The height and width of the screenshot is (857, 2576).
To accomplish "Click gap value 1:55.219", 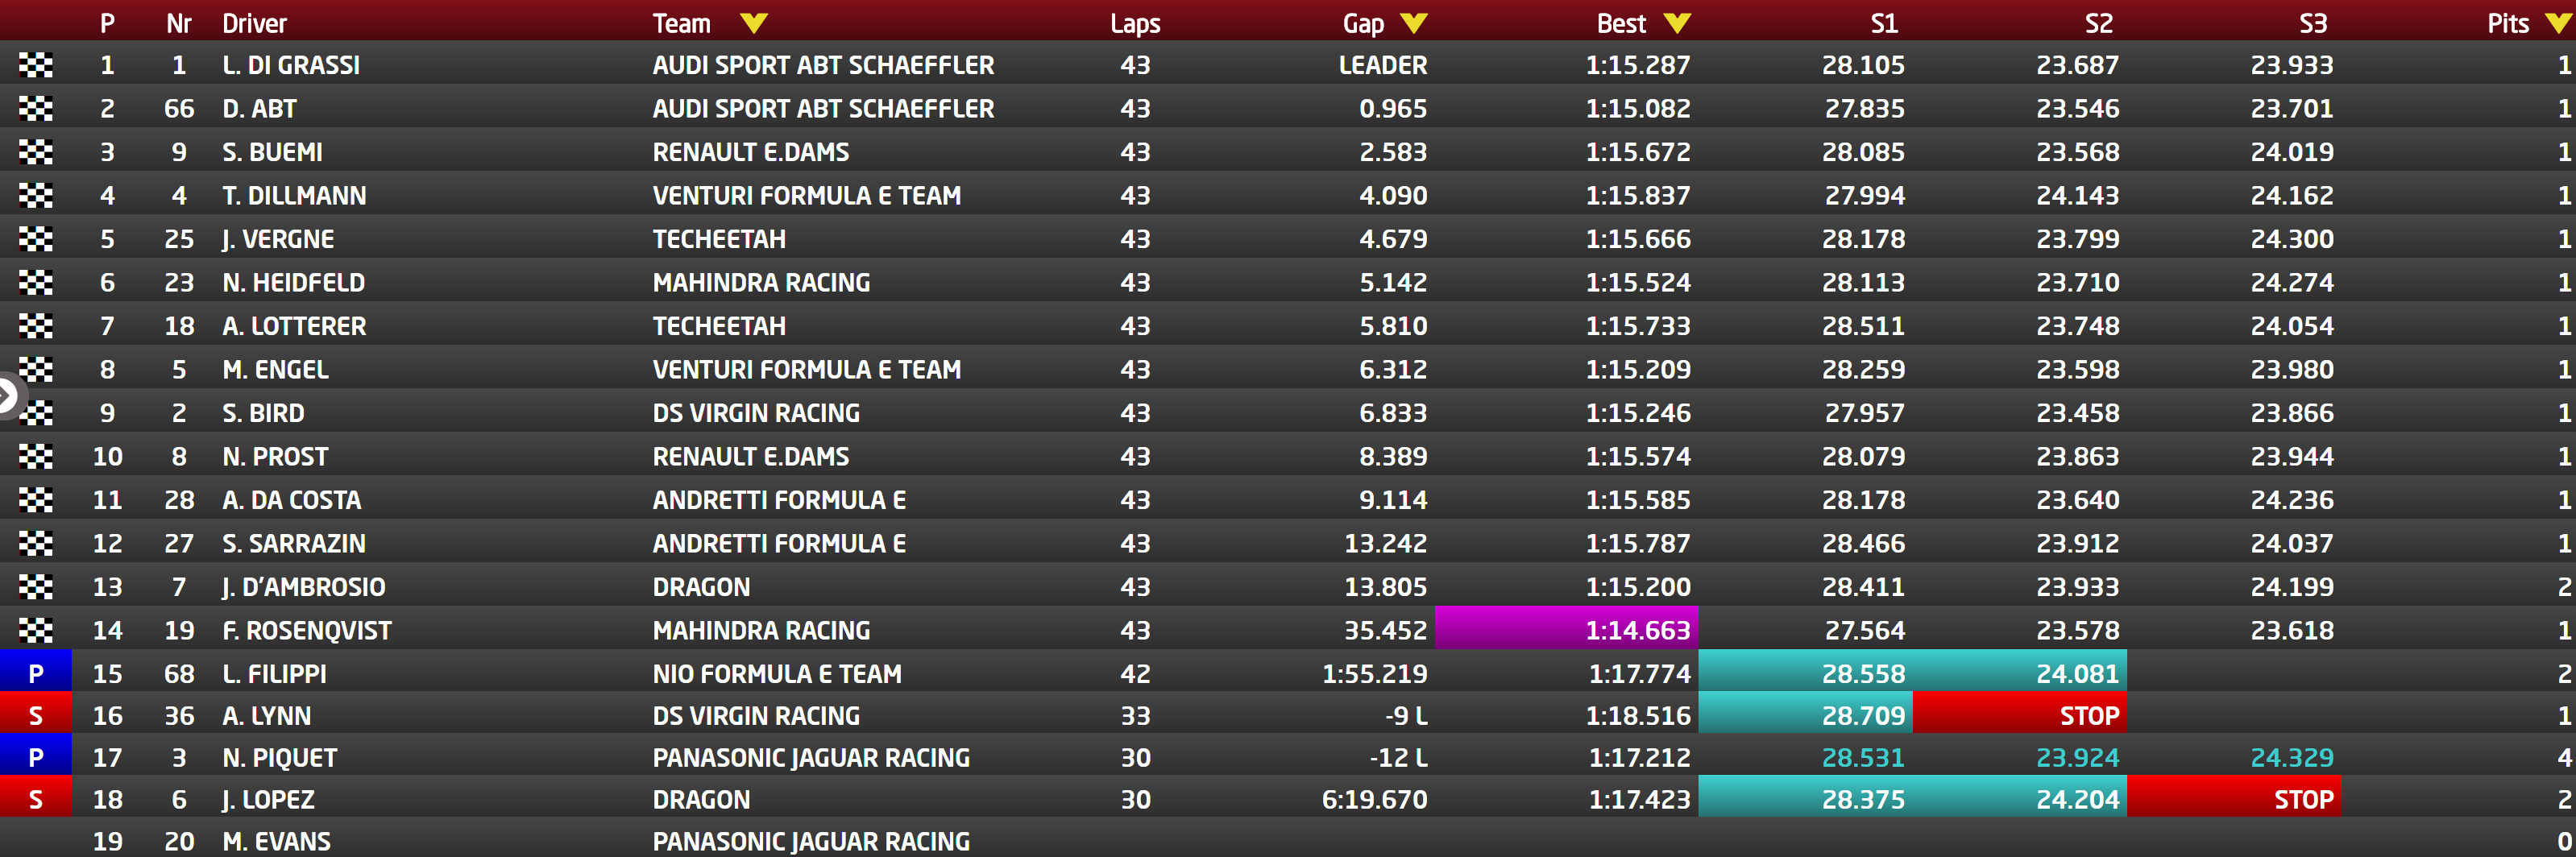I will click(x=1375, y=673).
